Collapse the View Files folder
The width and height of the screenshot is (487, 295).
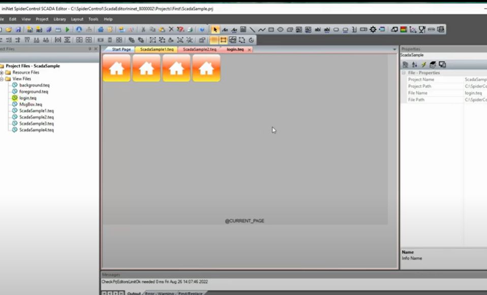[x=2, y=79]
